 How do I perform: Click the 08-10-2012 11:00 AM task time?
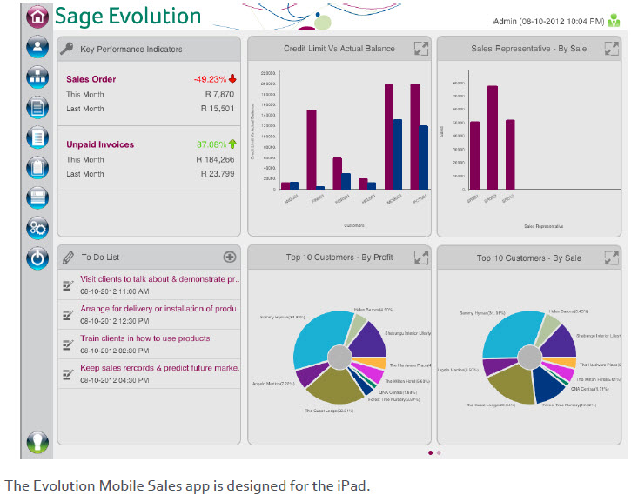[x=115, y=291]
